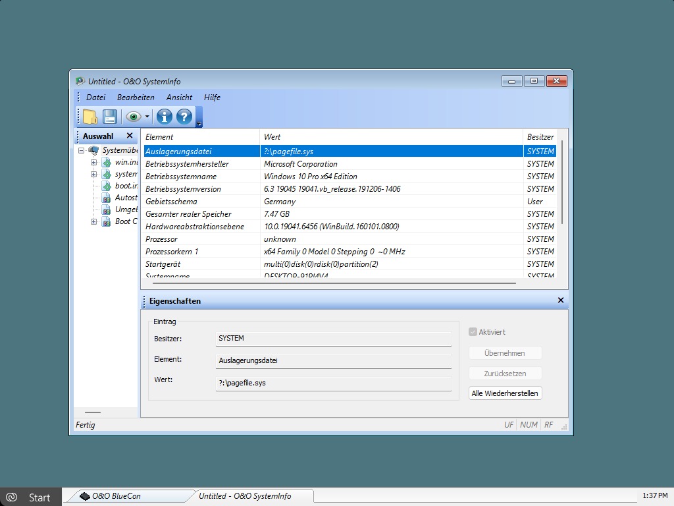
Task: Collapse the Systemübersicht root tree node
Action: pyautogui.click(x=82, y=150)
